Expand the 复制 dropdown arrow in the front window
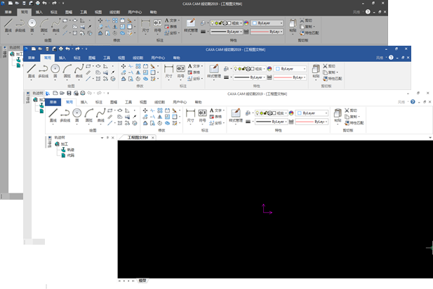 point(359,117)
